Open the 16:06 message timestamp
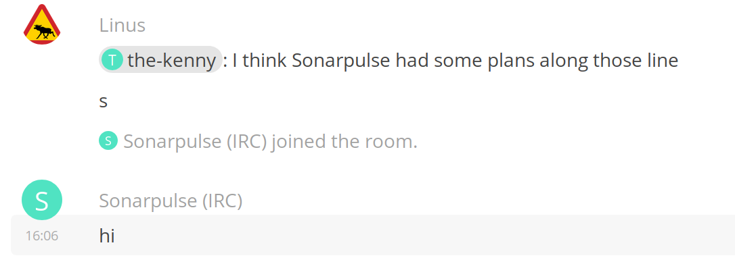 (x=42, y=236)
